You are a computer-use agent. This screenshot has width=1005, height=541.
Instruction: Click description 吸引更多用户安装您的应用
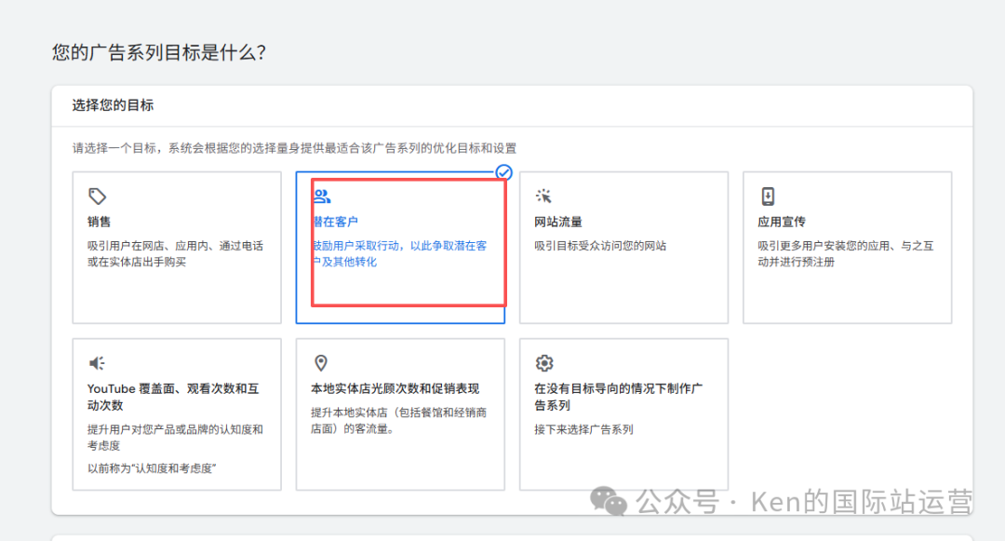click(845, 254)
